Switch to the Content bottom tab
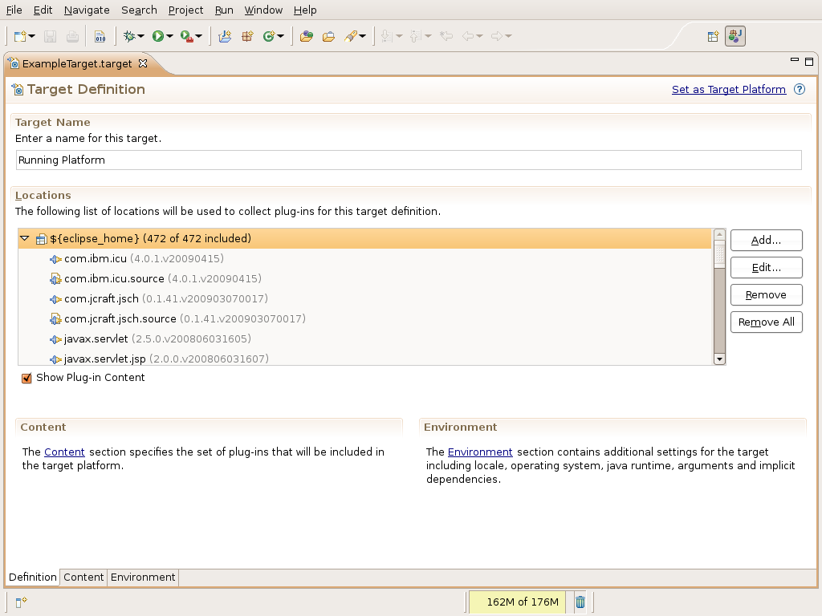 83,577
